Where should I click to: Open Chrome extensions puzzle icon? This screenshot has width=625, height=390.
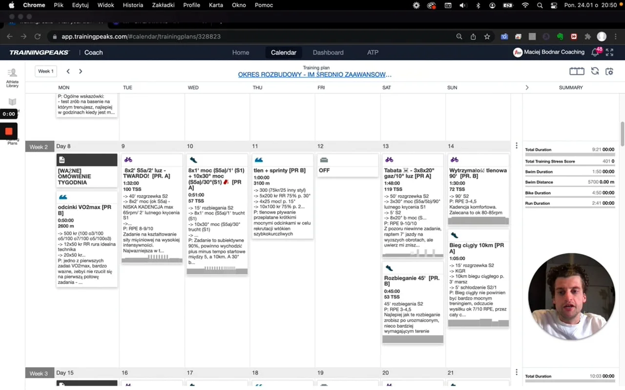pyautogui.click(x=588, y=37)
